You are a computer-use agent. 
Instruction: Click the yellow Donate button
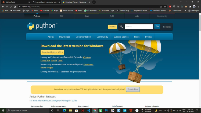click(112, 27)
